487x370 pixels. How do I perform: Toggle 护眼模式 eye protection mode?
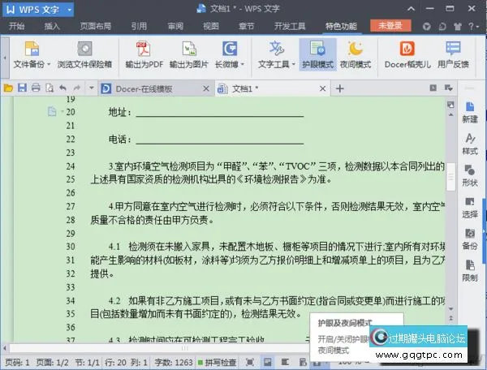click(317, 54)
